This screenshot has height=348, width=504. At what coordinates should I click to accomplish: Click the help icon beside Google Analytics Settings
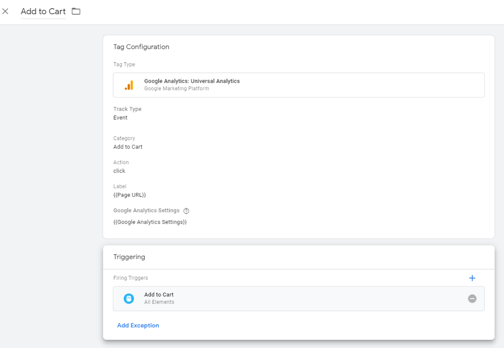[186, 211]
